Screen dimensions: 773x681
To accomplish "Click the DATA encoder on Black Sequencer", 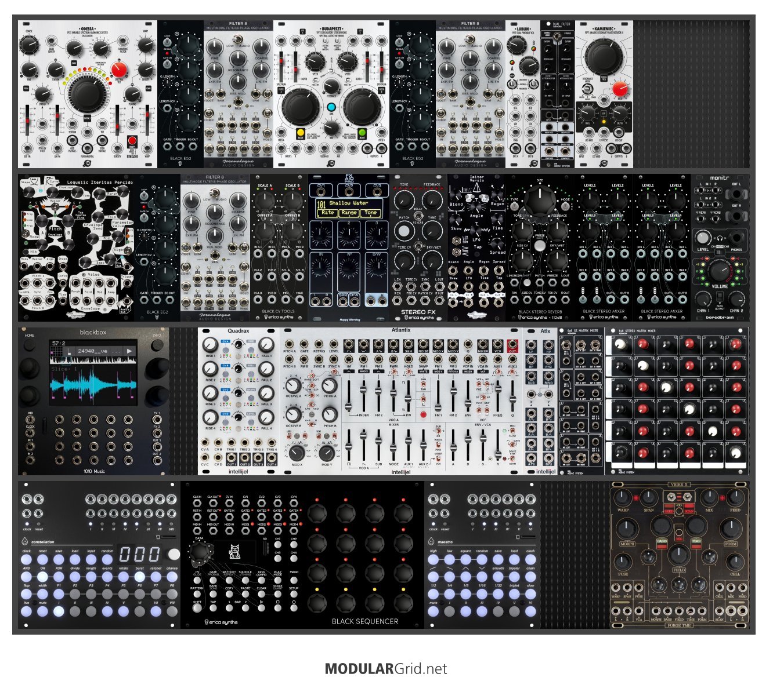I will [199, 551].
